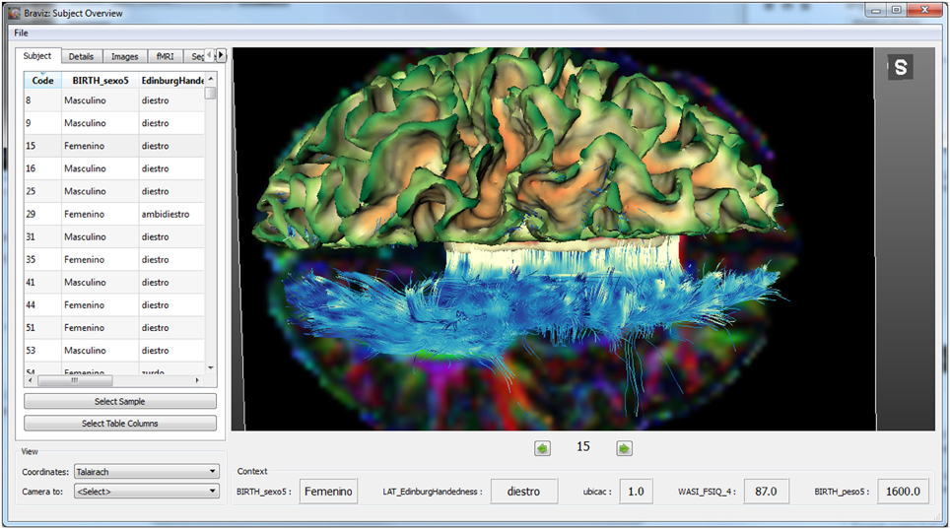Click the Select Sample button
The height and width of the screenshot is (529, 950).
[x=120, y=401]
